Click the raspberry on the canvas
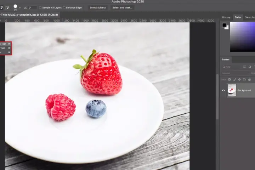This screenshot has width=255, height=170. (x=60, y=107)
